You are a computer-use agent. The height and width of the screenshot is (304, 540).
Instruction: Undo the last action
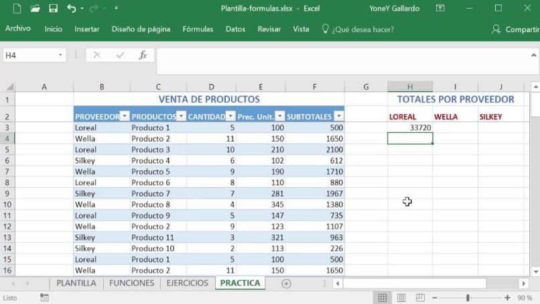point(71,8)
